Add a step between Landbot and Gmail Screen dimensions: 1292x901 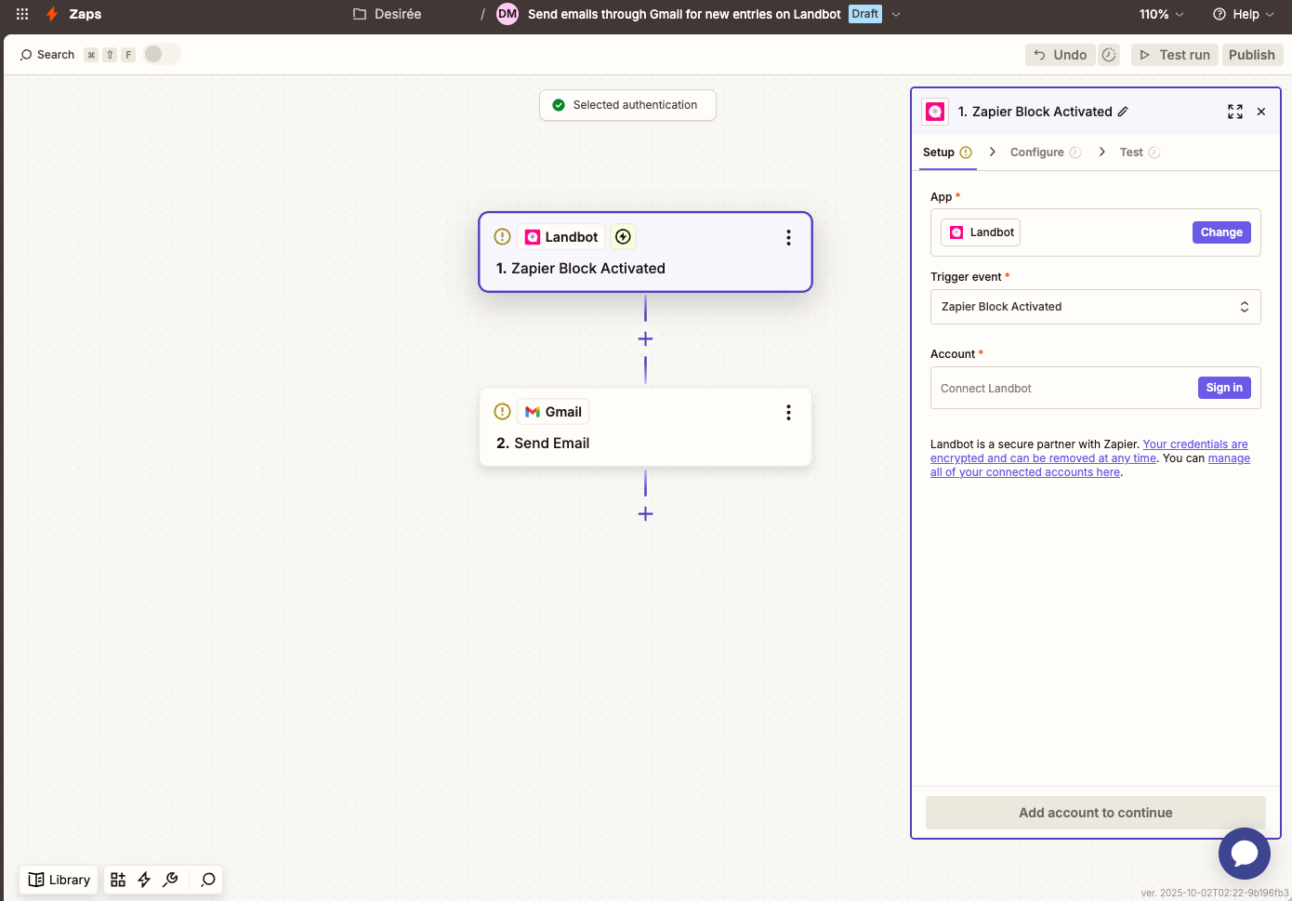click(645, 339)
